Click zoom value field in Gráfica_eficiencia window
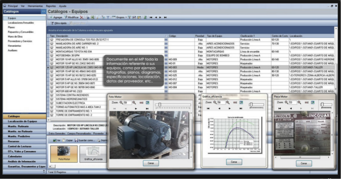341x179 pixels. coord(221,102)
